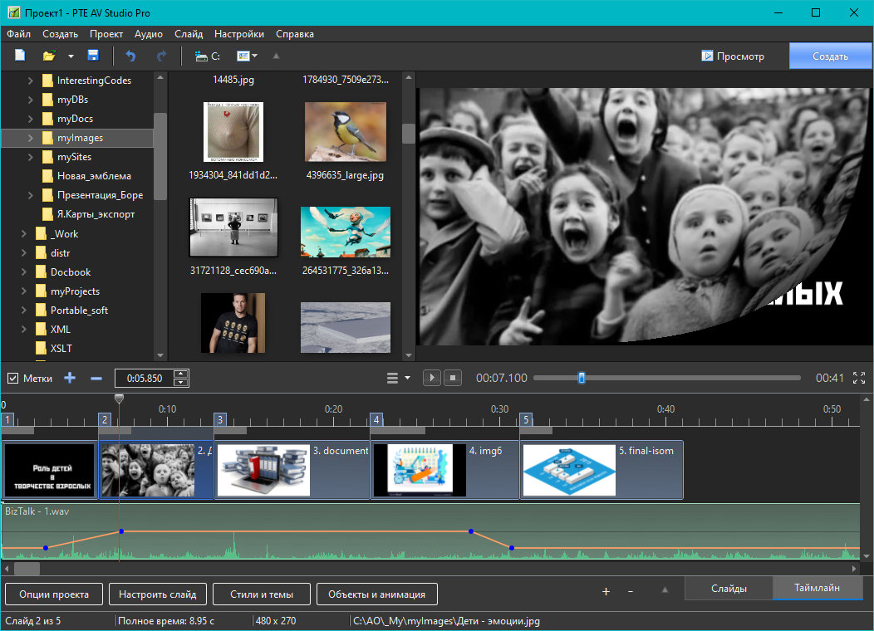Go up one folder level arrow

pos(276,56)
